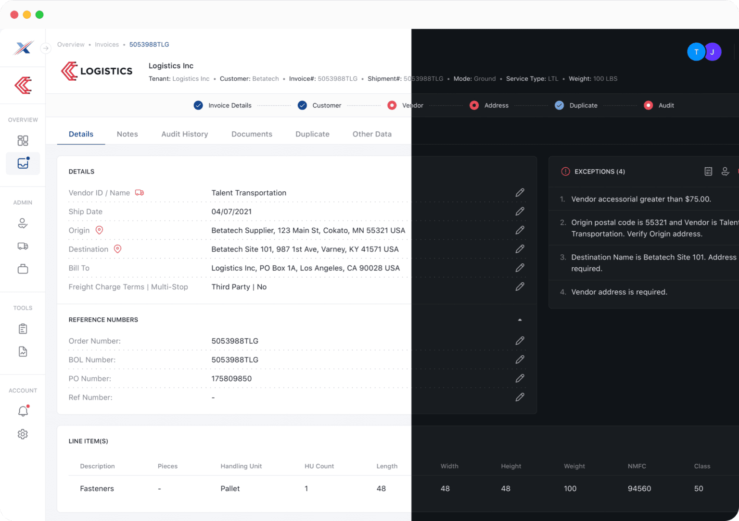
Task: Open the dashboard grid icon under Overview
Action: point(23,140)
